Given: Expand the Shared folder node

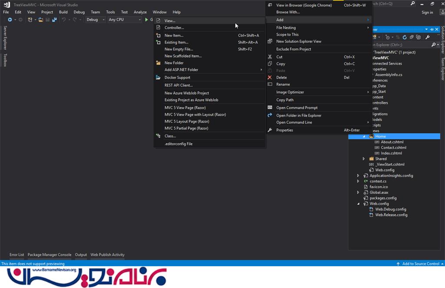Looking at the screenshot, I should 364,159.
